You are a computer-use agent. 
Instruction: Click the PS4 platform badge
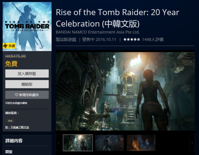pos(11,121)
